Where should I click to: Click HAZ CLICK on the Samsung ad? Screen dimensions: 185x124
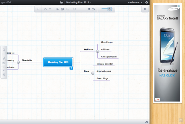[x=167, y=76]
